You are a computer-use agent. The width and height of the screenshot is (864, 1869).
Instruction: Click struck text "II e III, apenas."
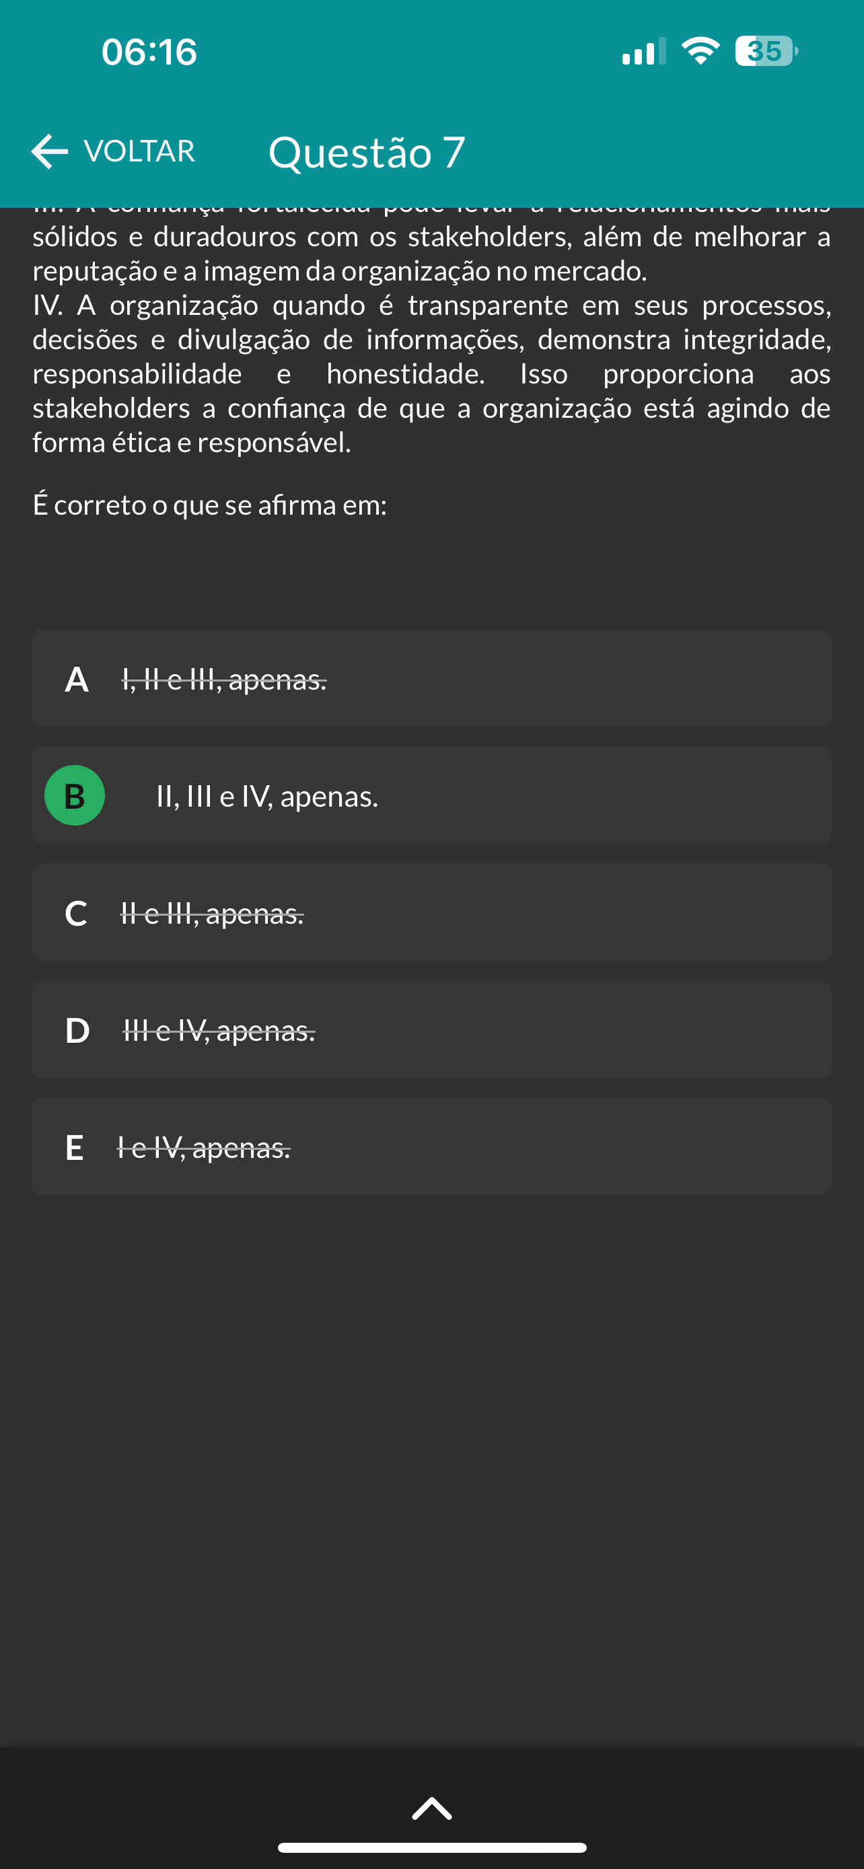(x=212, y=914)
